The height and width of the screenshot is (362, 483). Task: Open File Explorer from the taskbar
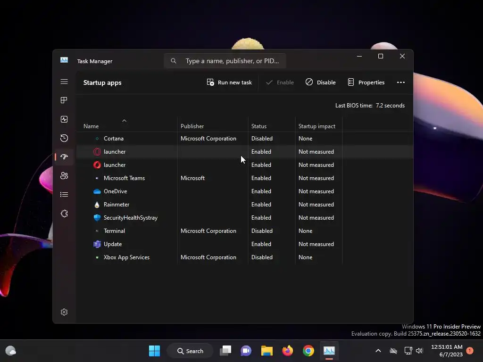click(x=267, y=351)
